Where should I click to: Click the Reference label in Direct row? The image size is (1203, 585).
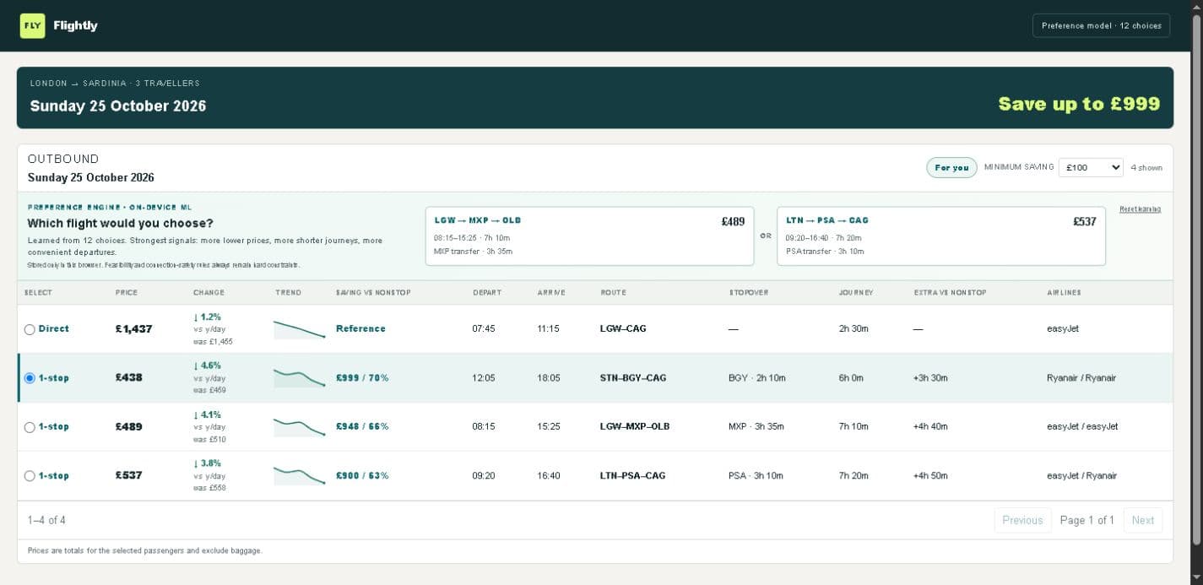click(x=360, y=329)
